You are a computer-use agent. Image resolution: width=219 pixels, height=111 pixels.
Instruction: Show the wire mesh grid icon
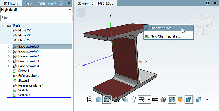tap(164, 99)
